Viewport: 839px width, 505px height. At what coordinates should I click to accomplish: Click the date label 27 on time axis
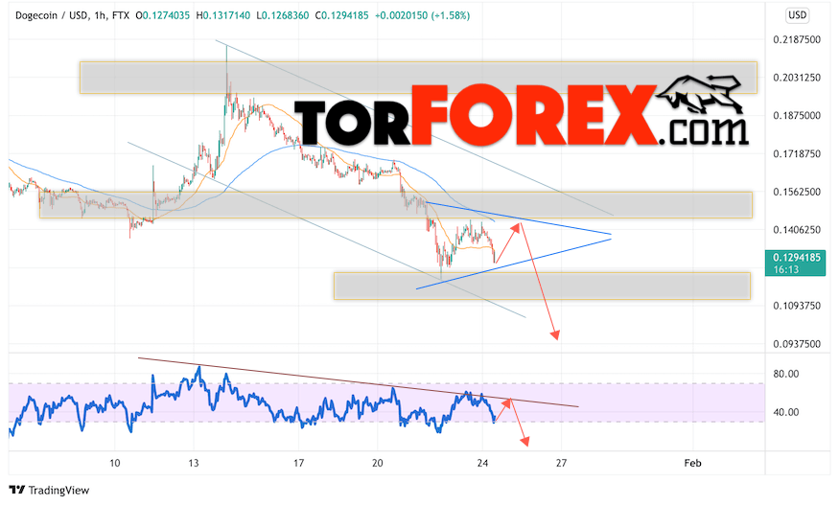[561, 463]
